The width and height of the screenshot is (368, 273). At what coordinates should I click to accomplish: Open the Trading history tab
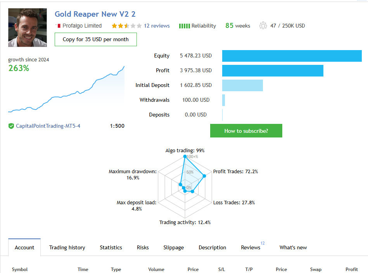(x=67, y=247)
